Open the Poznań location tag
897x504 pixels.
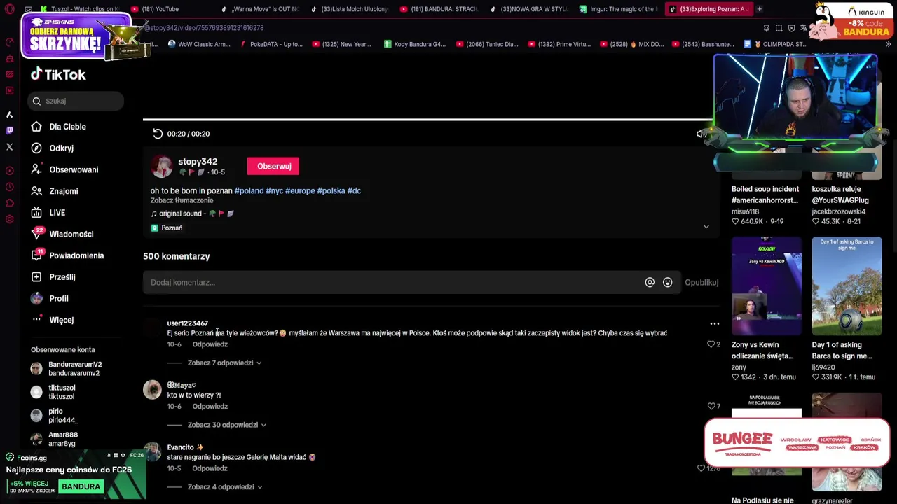click(167, 227)
